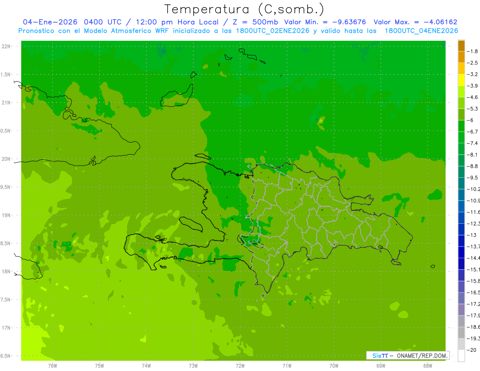This screenshot has height=371, width=480.
Task: Click the '0400 UTC' time label
Action: [102, 22]
